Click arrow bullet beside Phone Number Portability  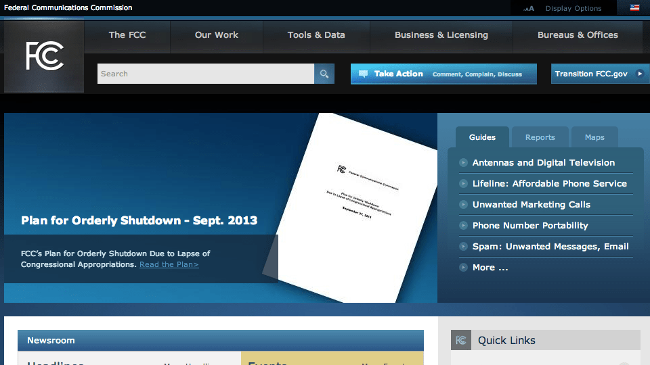point(463,226)
